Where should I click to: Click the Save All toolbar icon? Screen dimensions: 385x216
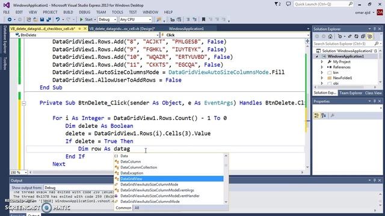pyautogui.click(x=49, y=19)
